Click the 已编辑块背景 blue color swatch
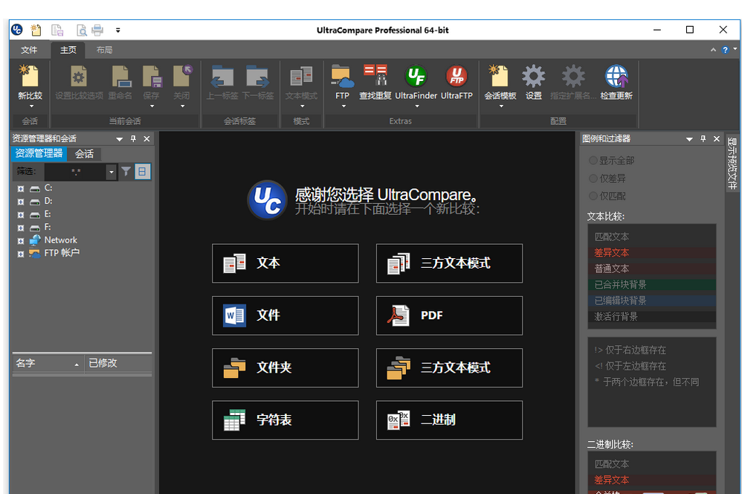The width and height of the screenshot is (742, 494). (652, 301)
